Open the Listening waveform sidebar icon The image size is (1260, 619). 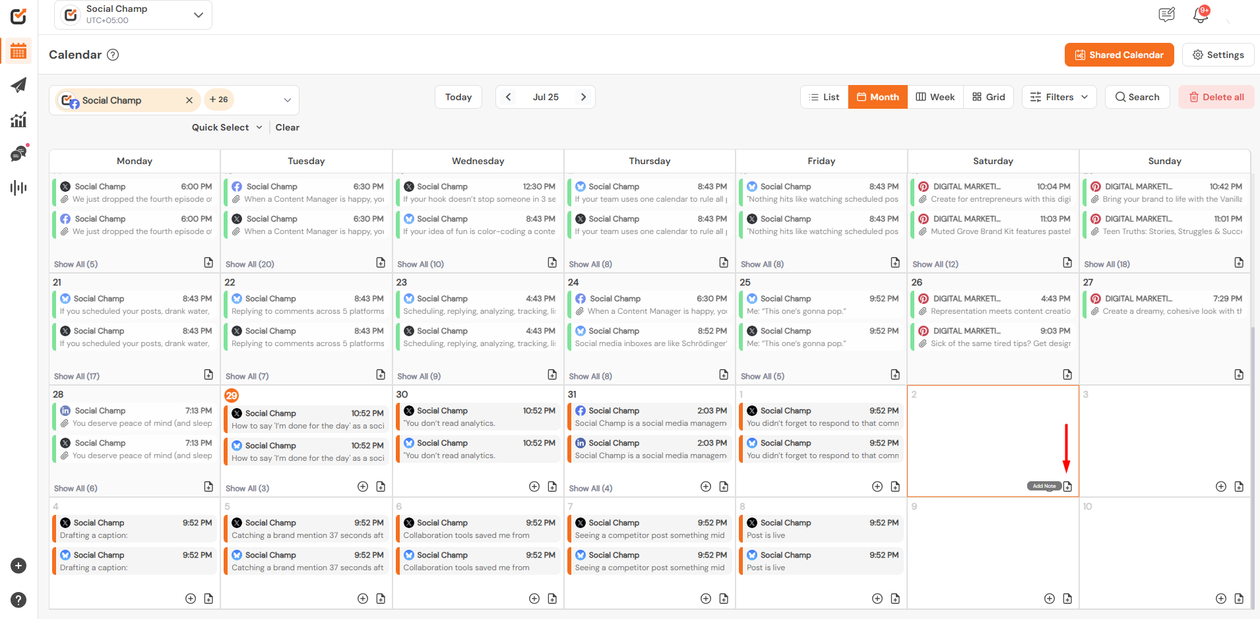[x=18, y=188]
